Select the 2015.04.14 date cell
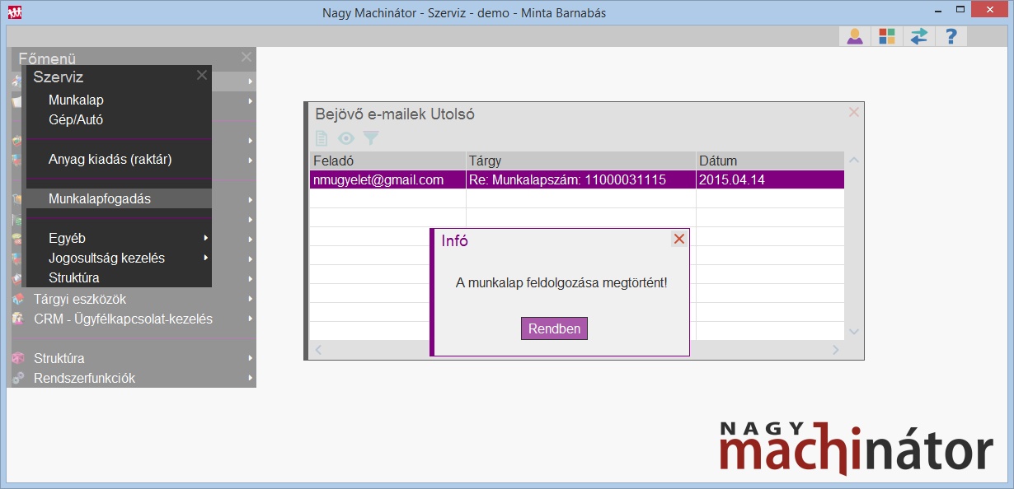Screen dimensions: 1014x489 (x=770, y=179)
